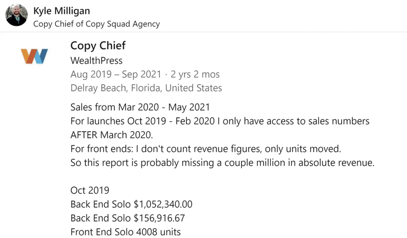Select the Oct 2019 section heading
The height and width of the screenshot is (238, 407).
[90, 190]
